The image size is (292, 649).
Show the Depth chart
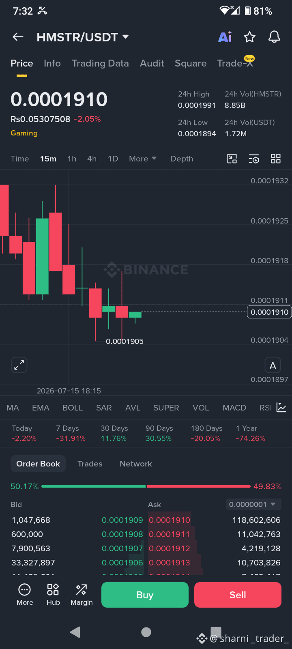tap(182, 159)
